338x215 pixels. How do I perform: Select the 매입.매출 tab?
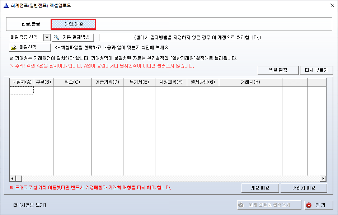click(x=74, y=24)
